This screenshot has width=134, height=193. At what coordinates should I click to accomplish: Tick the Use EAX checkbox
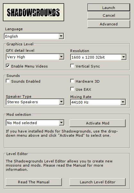[72, 89]
